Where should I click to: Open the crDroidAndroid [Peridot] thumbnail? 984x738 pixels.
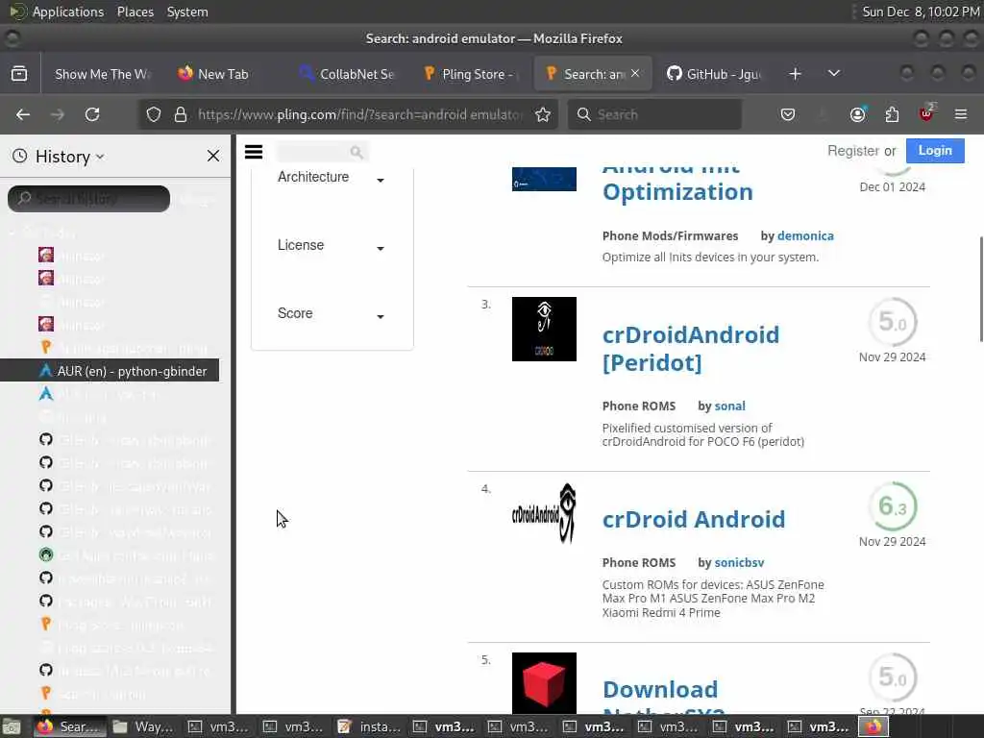point(544,329)
